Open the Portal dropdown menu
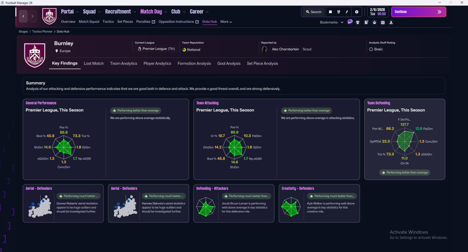The width and height of the screenshot is (468, 252). click(69, 12)
